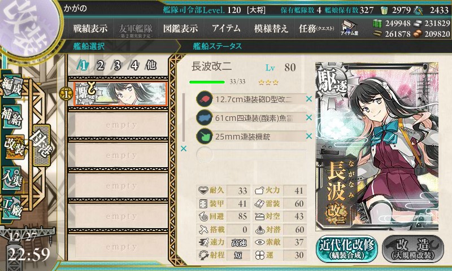Click the 近代化改修 modernization button
Image resolution: width=452 pixels, height=271 pixels.
pos(347,249)
